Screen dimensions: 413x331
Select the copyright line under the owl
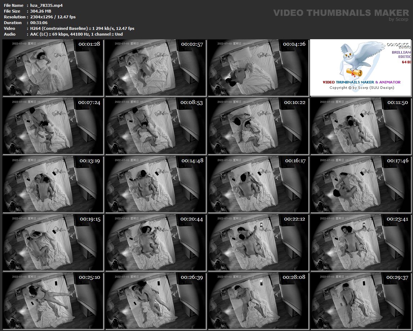(x=362, y=87)
